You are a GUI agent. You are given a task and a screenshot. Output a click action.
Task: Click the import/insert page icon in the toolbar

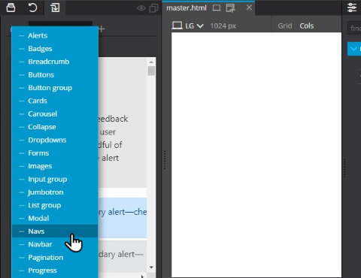[55, 8]
